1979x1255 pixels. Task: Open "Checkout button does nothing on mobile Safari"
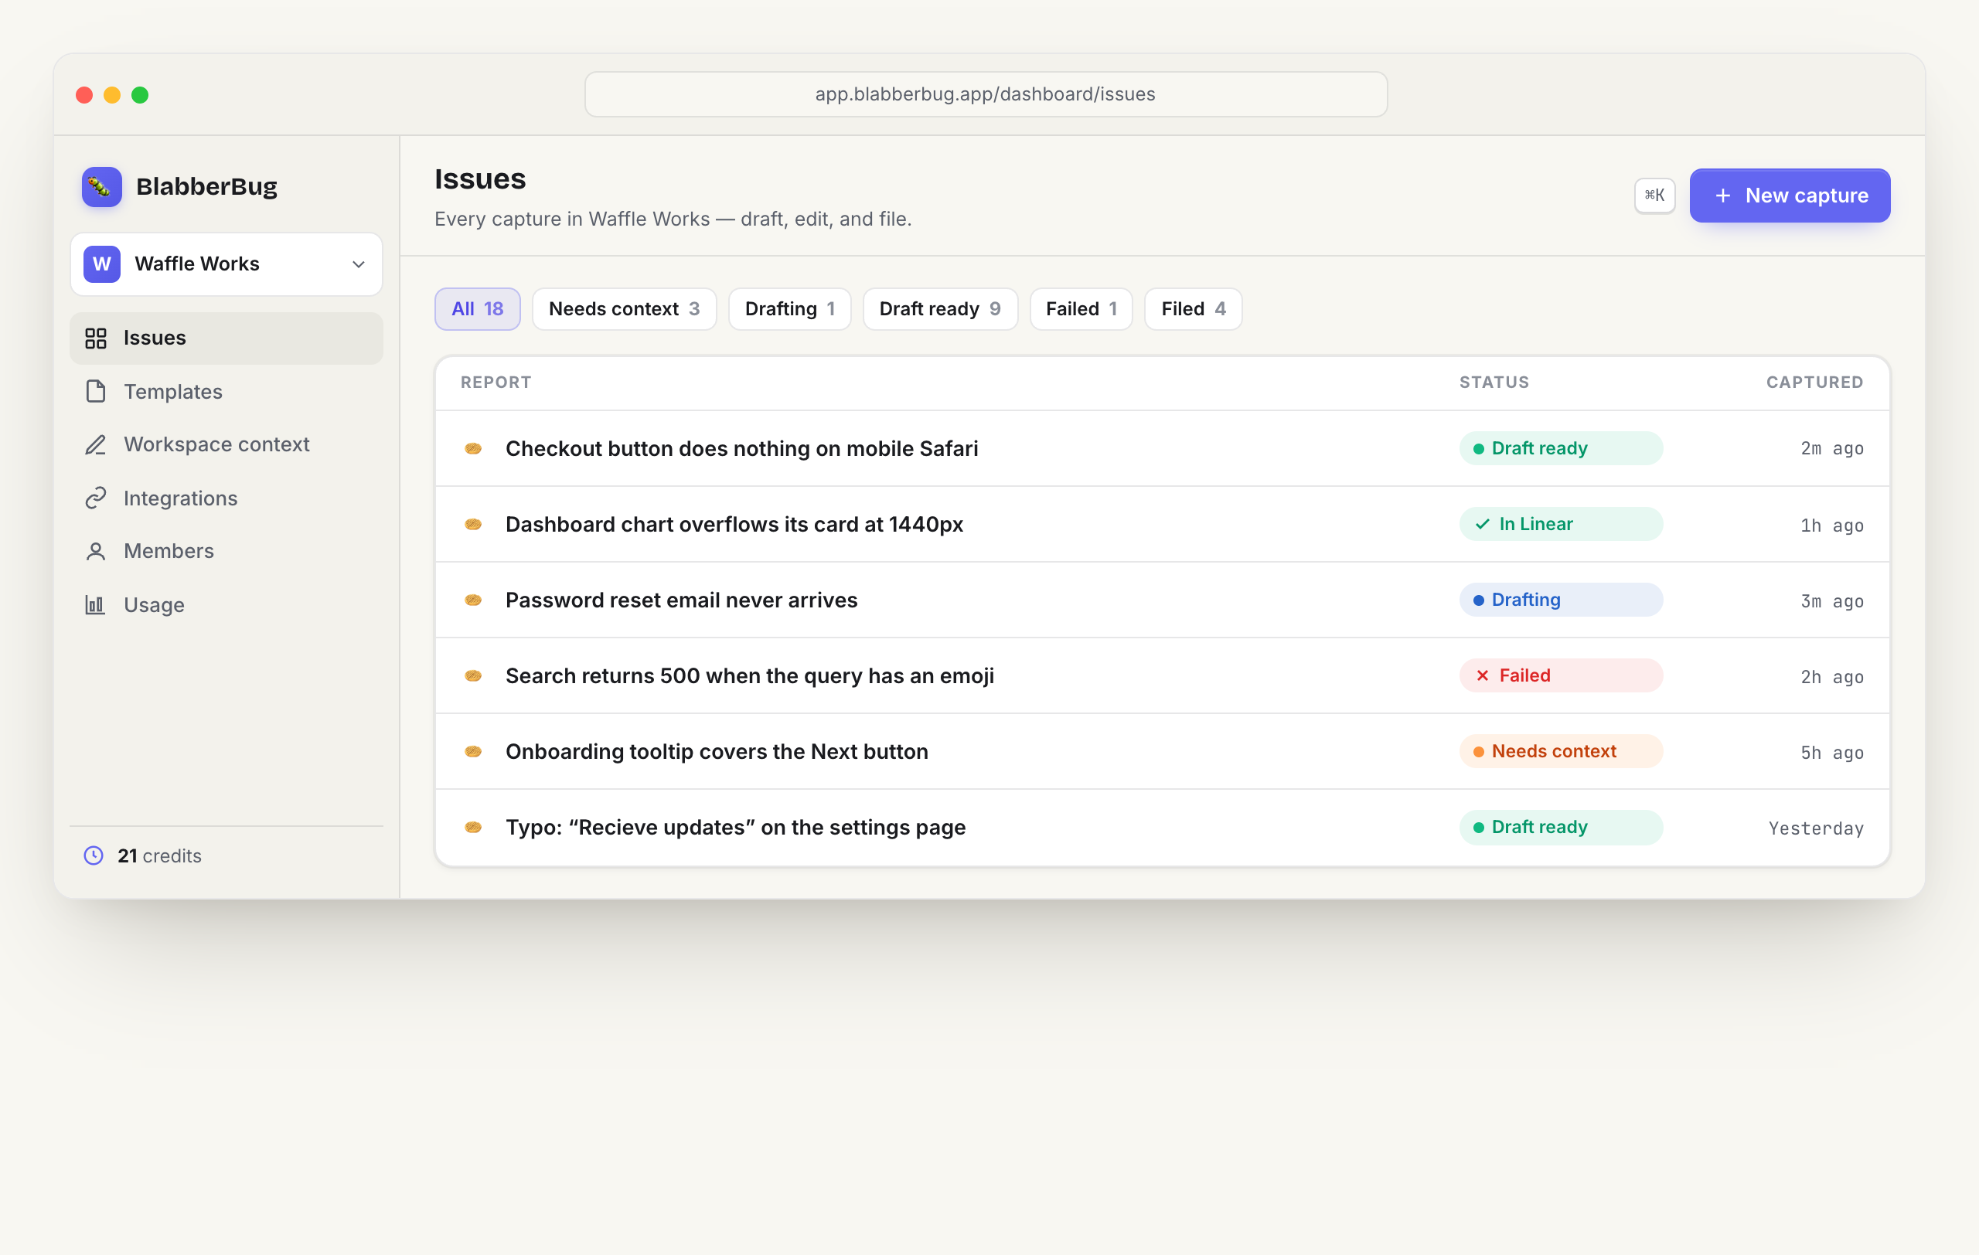pos(742,448)
